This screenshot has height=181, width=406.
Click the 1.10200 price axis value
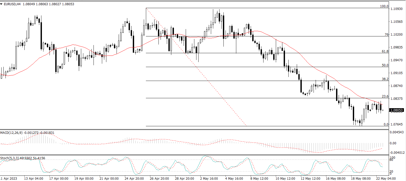(396, 35)
